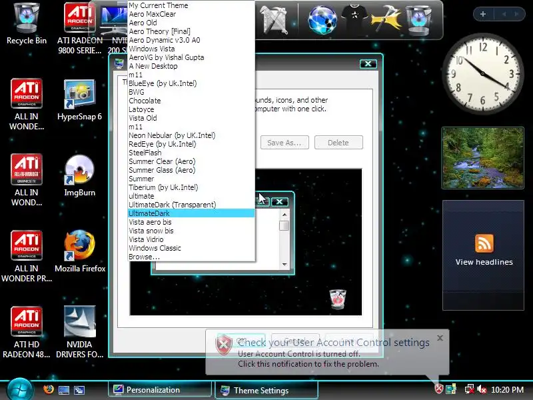Select Windows Classic theme
This screenshot has width=533, height=400.
(x=191, y=248)
